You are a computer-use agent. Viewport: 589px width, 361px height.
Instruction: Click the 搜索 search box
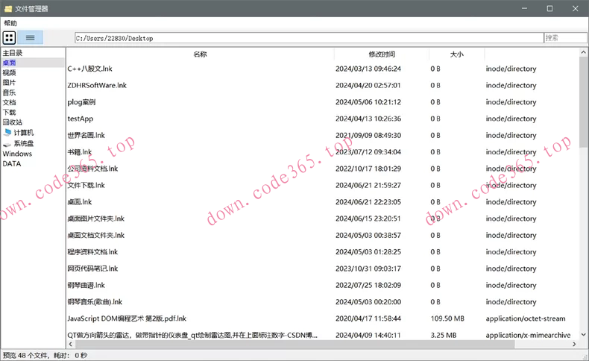[x=565, y=38]
